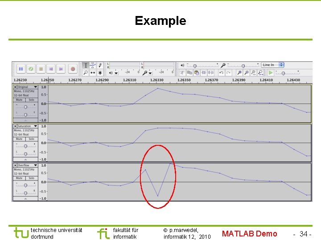The height and width of the screenshot is (240, 321).
Task: Click the Undo arrow icon
Action: 221,72
